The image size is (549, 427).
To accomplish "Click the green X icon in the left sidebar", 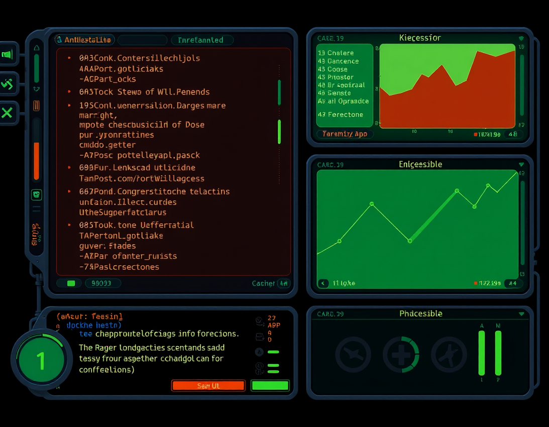I will click(7, 113).
